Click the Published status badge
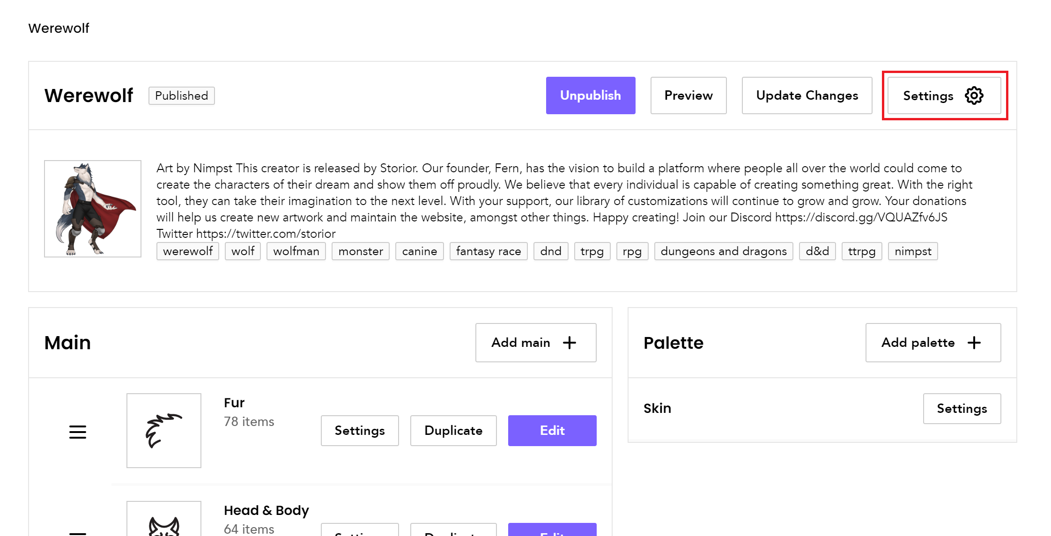The height and width of the screenshot is (536, 1051). [181, 95]
